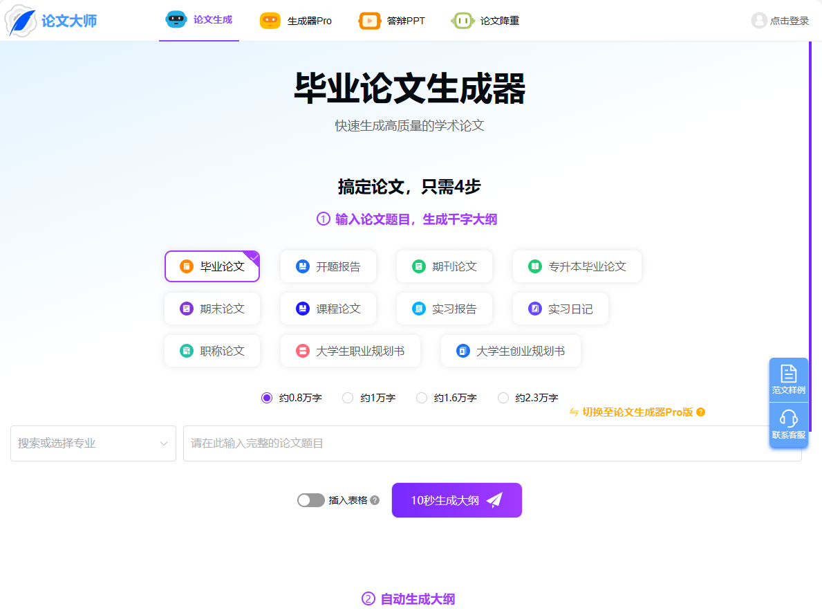Viewport: 822px width, 613px height.
Task: Select the 约1万字 word count option
Action: tap(347, 397)
